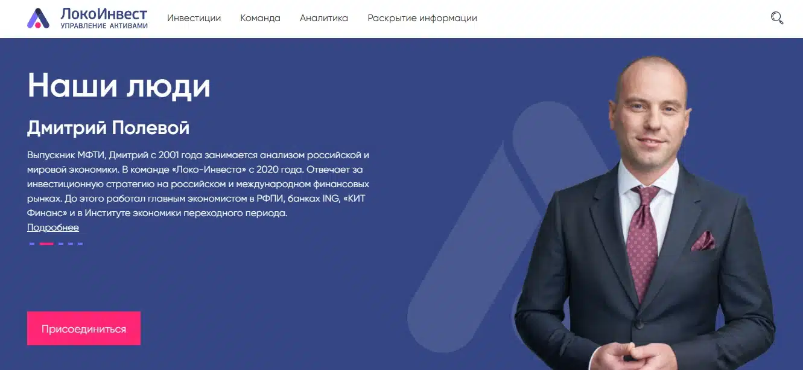
Task: Click the Управление активами logo subtitle
Action: coord(104,26)
